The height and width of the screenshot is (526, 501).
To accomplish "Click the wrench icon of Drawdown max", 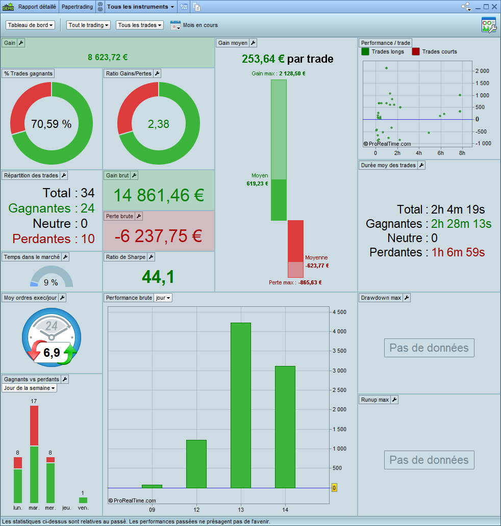I will [x=407, y=298].
